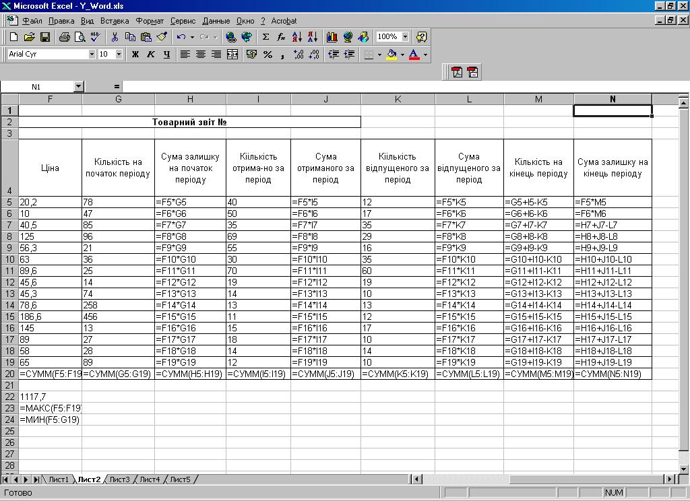Print the sheet with the printer icon
The image size is (690, 501).
tap(64, 37)
